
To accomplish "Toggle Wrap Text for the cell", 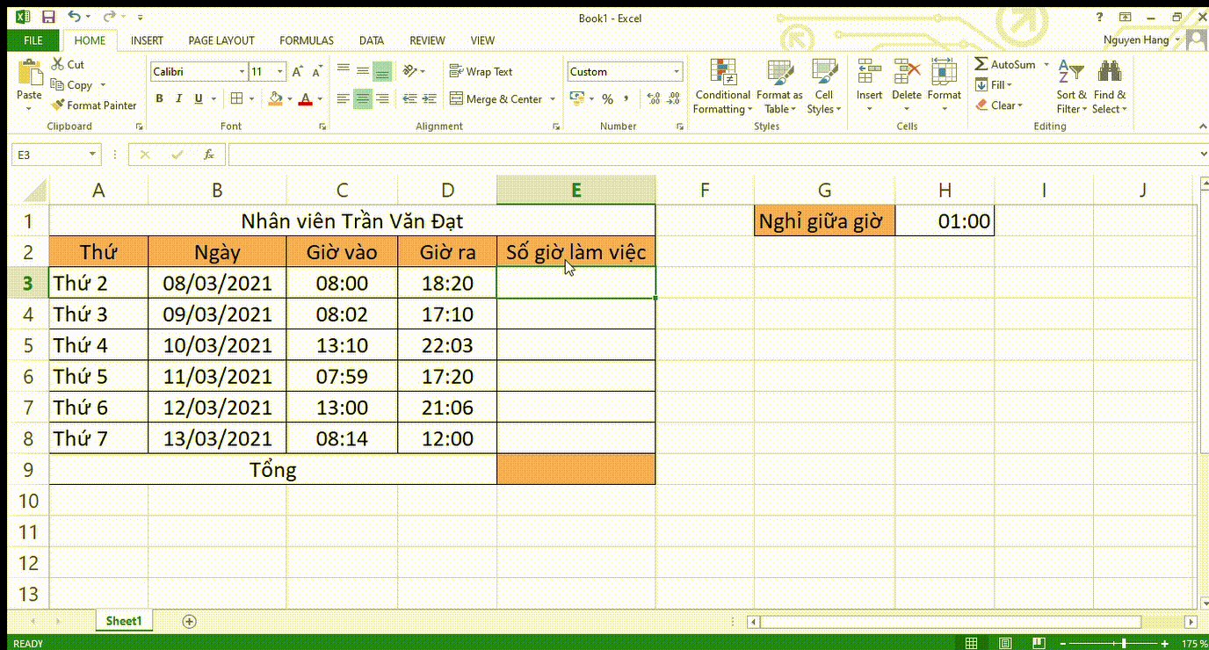I will [481, 71].
